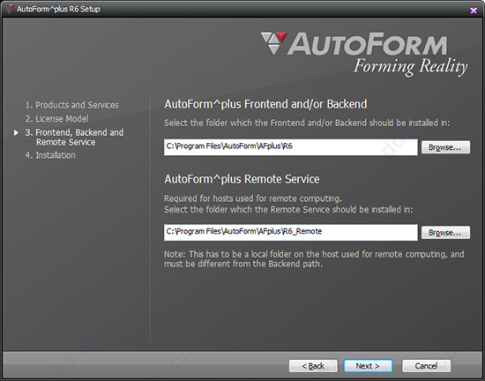This screenshot has width=485, height=381.
Task: Click the arrow marker beside step 3
Action: pyautogui.click(x=16, y=132)
